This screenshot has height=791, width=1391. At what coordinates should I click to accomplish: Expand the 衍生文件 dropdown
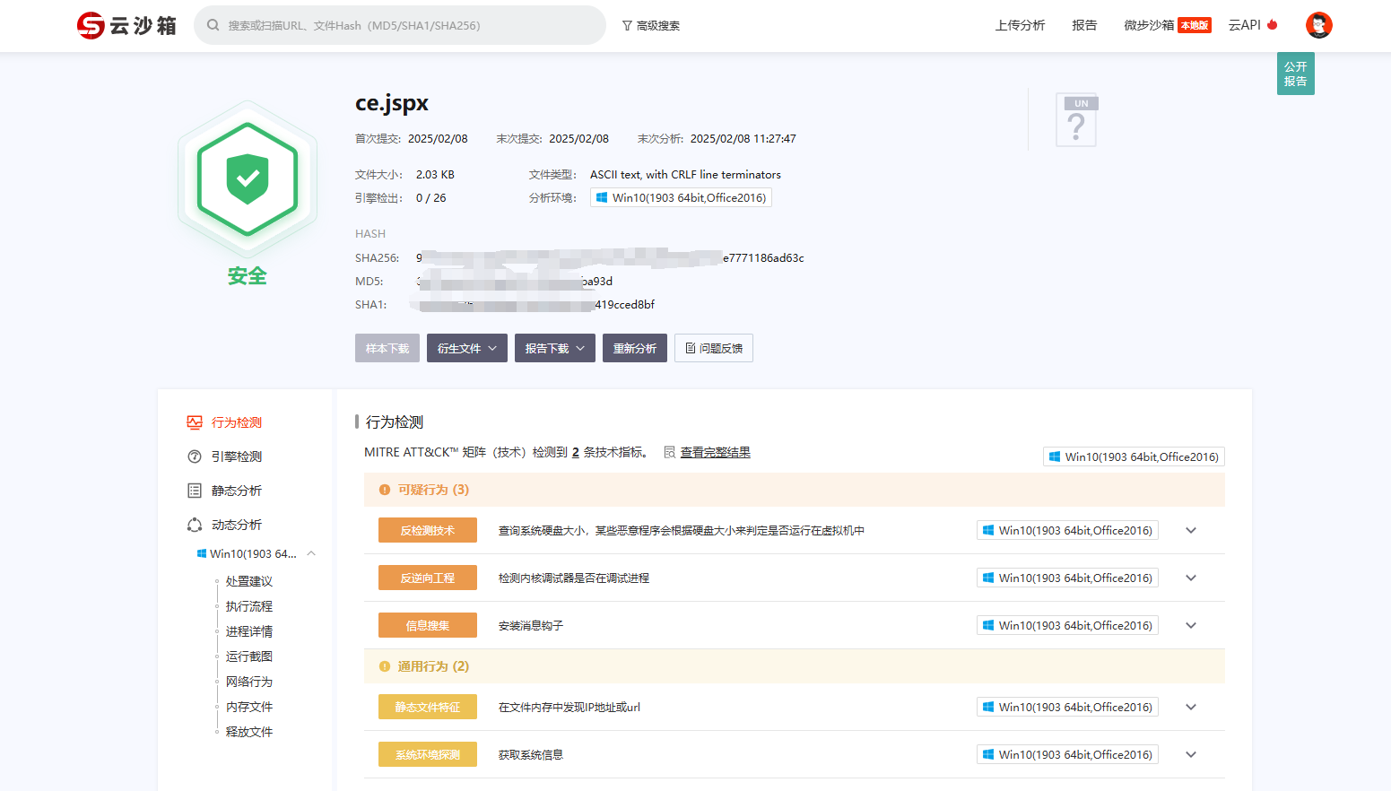pos(467,348)
